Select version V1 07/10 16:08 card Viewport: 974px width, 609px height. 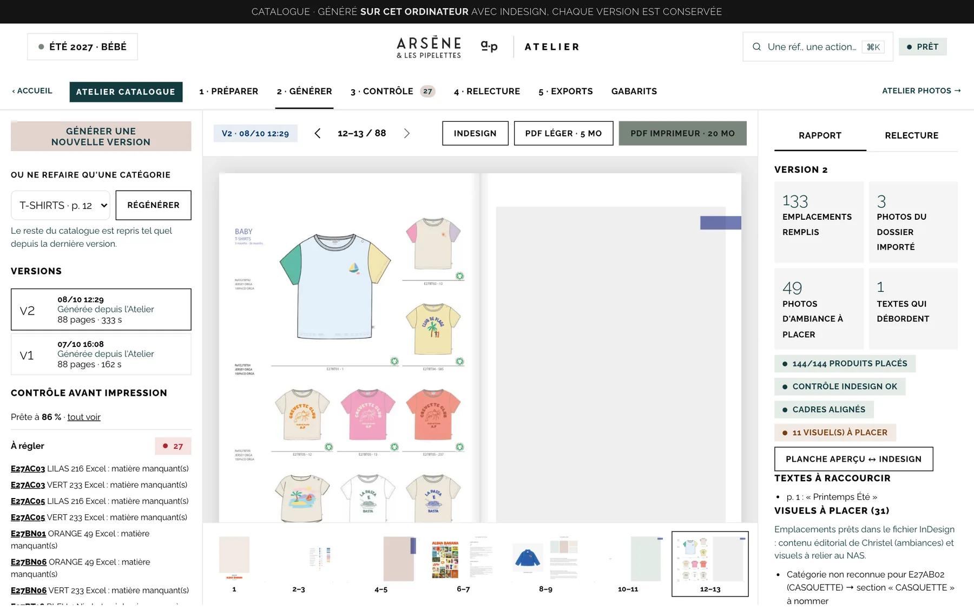point(101,354)
